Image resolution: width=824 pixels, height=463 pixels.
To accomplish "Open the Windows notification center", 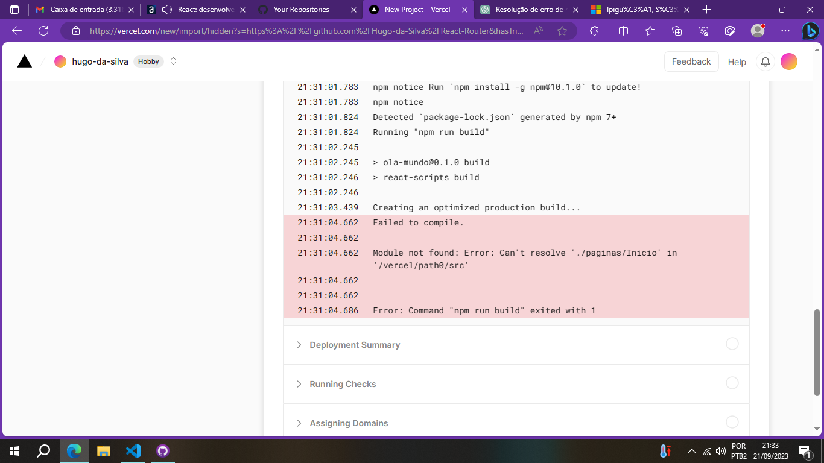I will [x=805, y=451].
